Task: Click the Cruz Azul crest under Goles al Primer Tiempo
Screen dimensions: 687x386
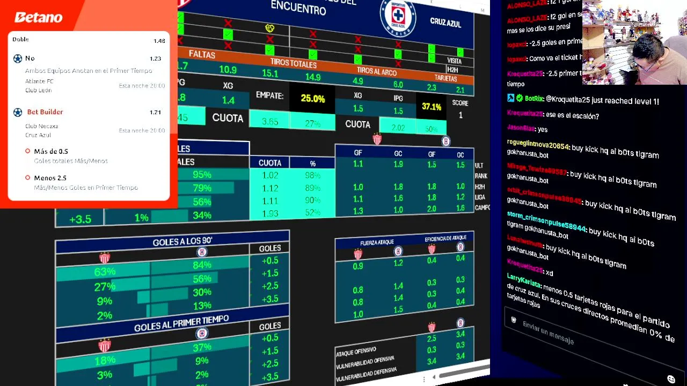Action: point(202,333)
